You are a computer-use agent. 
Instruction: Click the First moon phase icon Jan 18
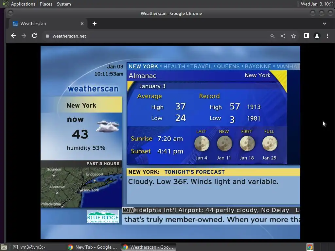(x=247, y=144)
